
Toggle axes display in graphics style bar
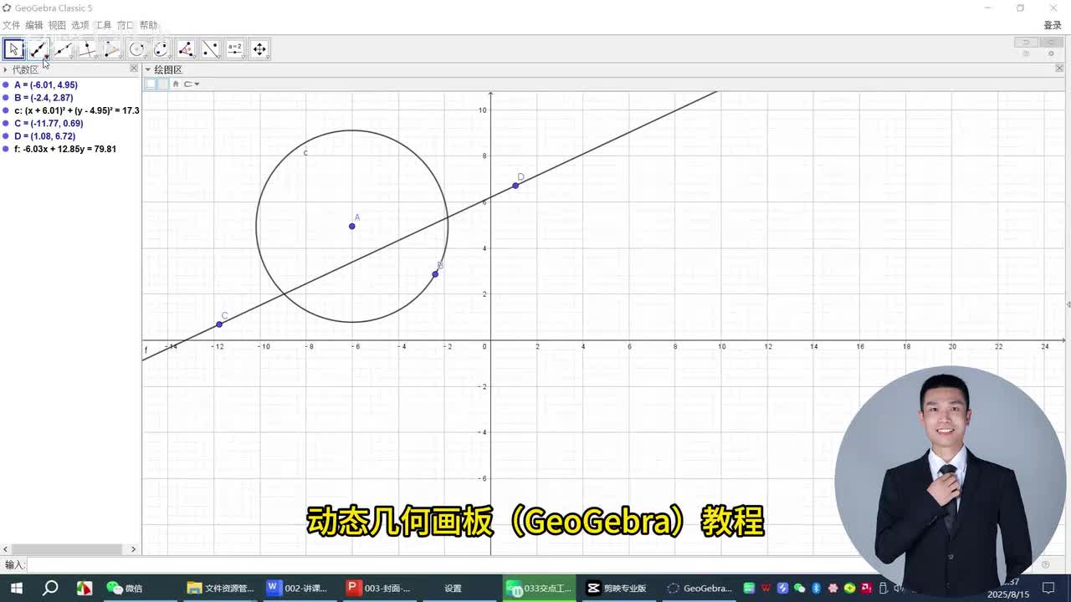pyautogui.click(x=151, y=84)
